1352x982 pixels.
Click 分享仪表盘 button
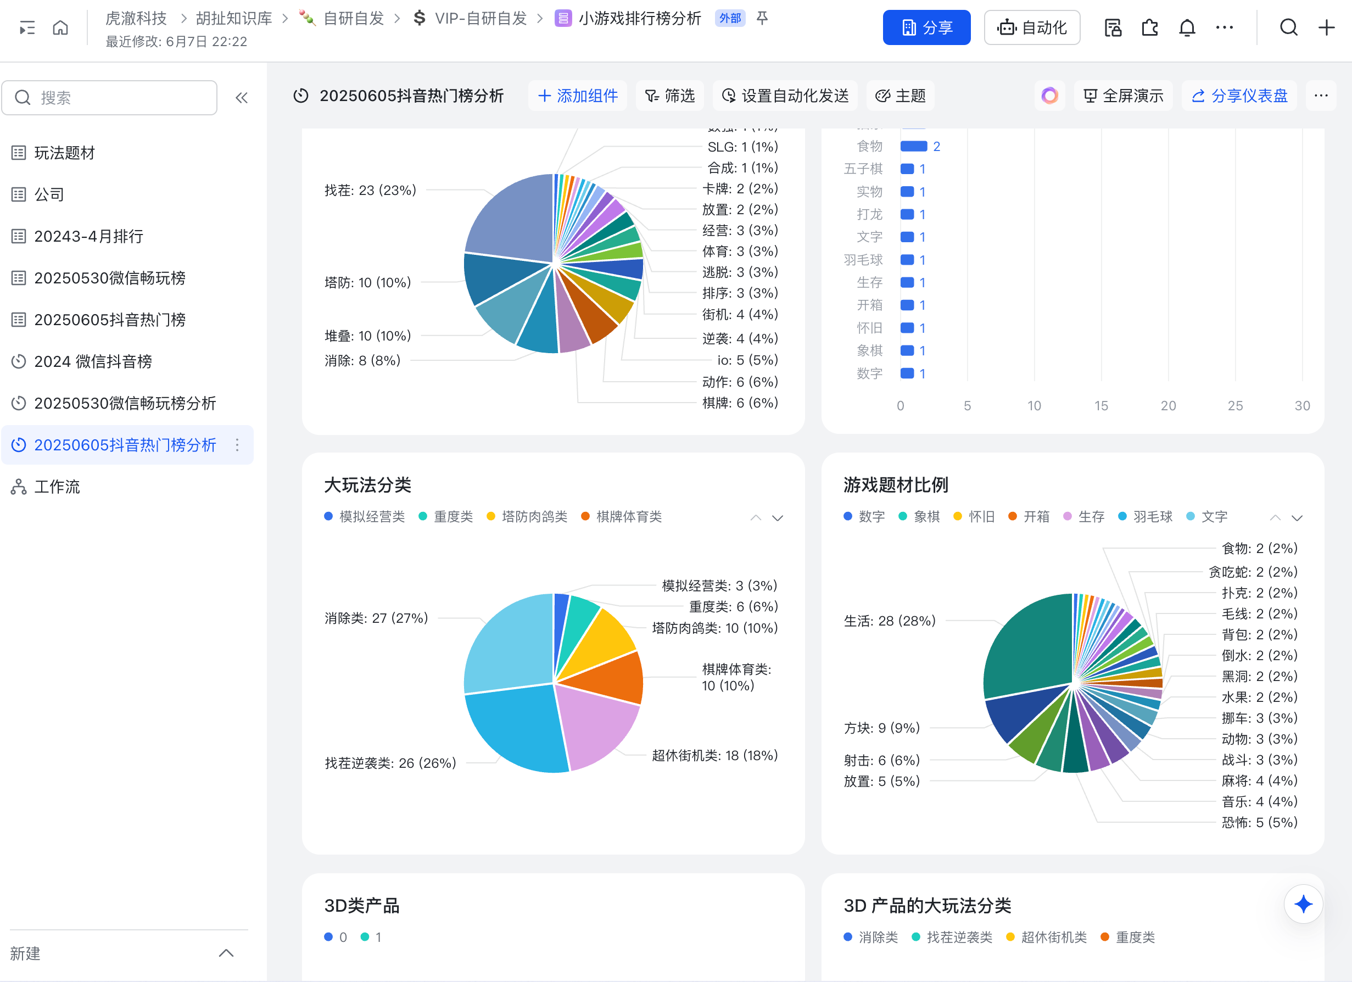point(1239,96)
